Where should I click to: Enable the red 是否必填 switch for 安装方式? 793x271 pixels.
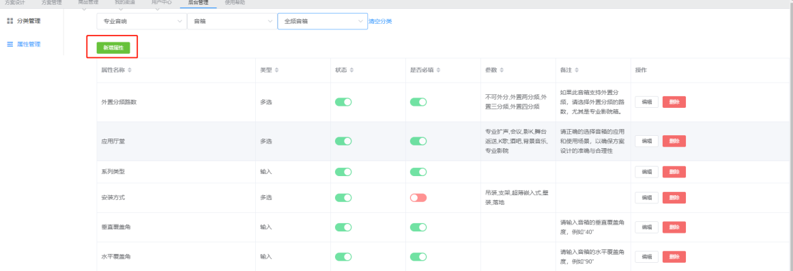pos(418,198)
